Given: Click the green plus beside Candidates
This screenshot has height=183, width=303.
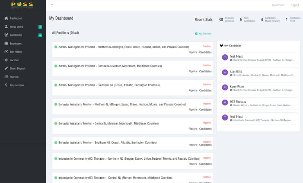Looking at the screenshot, I should click(40, 35).
